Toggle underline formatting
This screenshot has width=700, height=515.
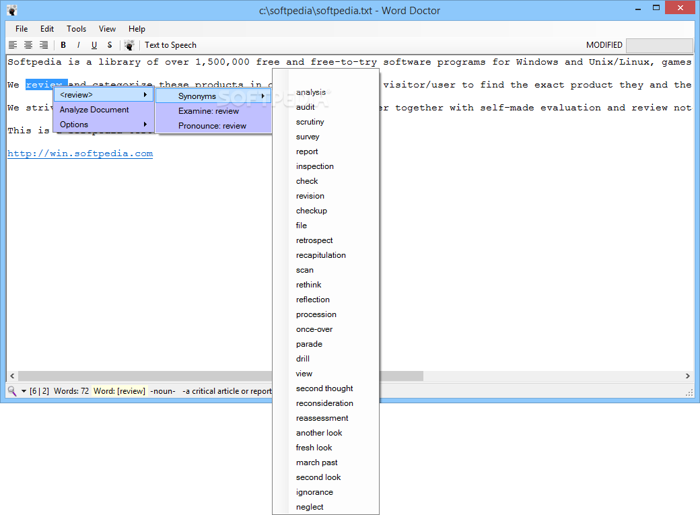coord(94,44)
